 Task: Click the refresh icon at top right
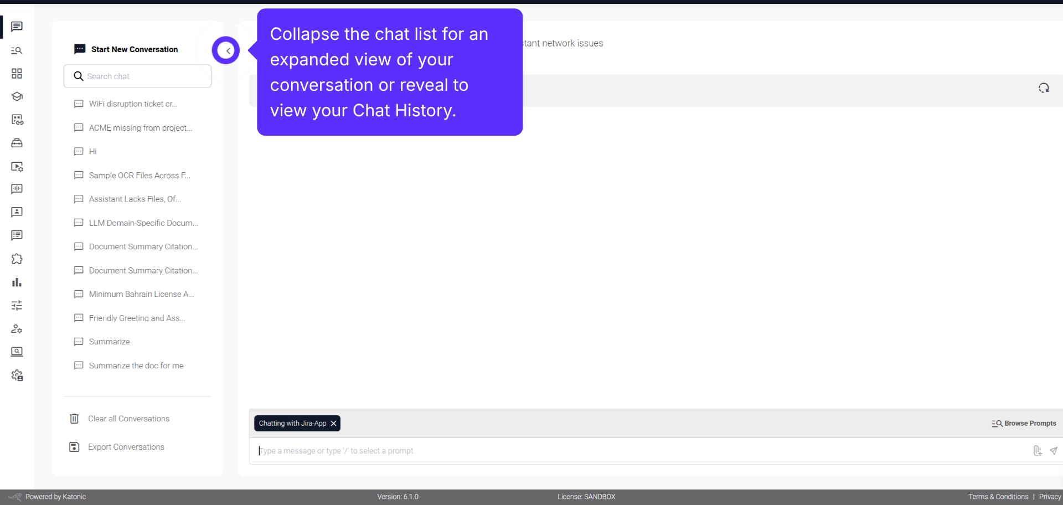coord(1044,88)
